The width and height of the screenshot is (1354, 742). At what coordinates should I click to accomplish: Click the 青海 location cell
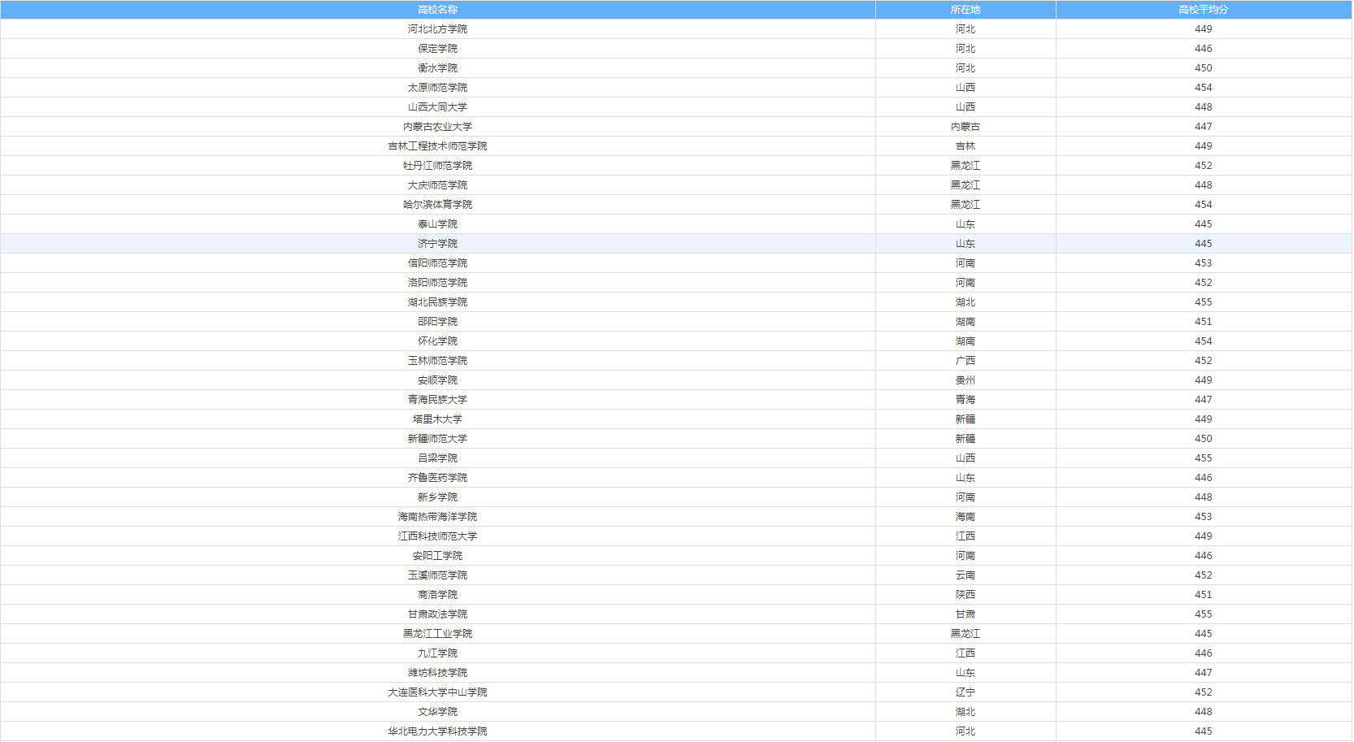pyautogui.click(x=966, y=400)
